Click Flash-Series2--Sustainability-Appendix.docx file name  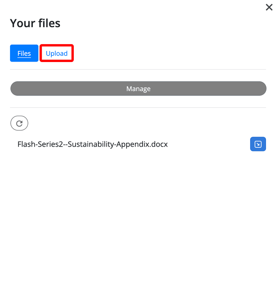point(92,144)
